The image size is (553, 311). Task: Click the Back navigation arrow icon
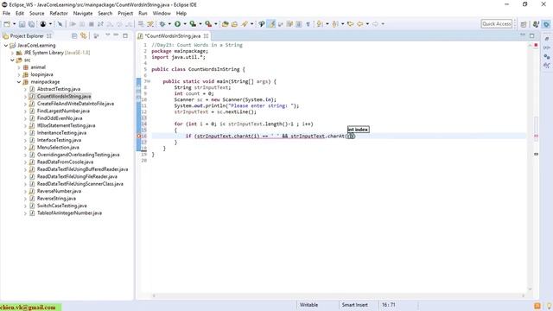[360, 24]
